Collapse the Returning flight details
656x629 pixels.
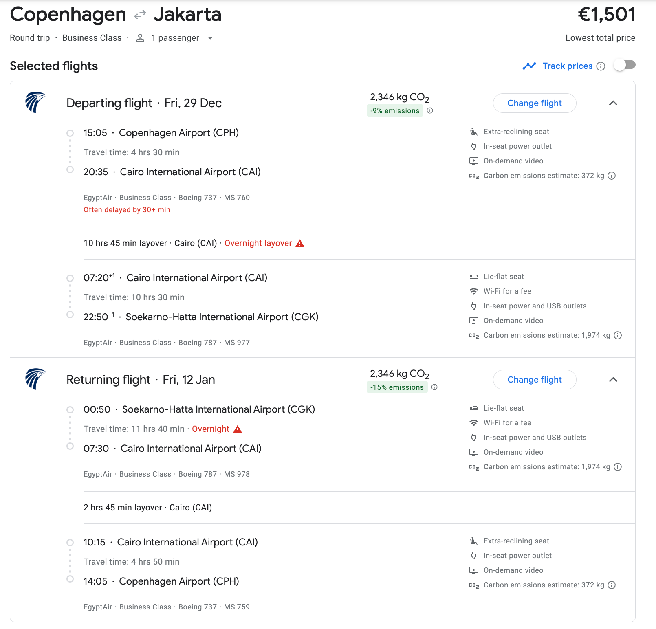(613, 380)
